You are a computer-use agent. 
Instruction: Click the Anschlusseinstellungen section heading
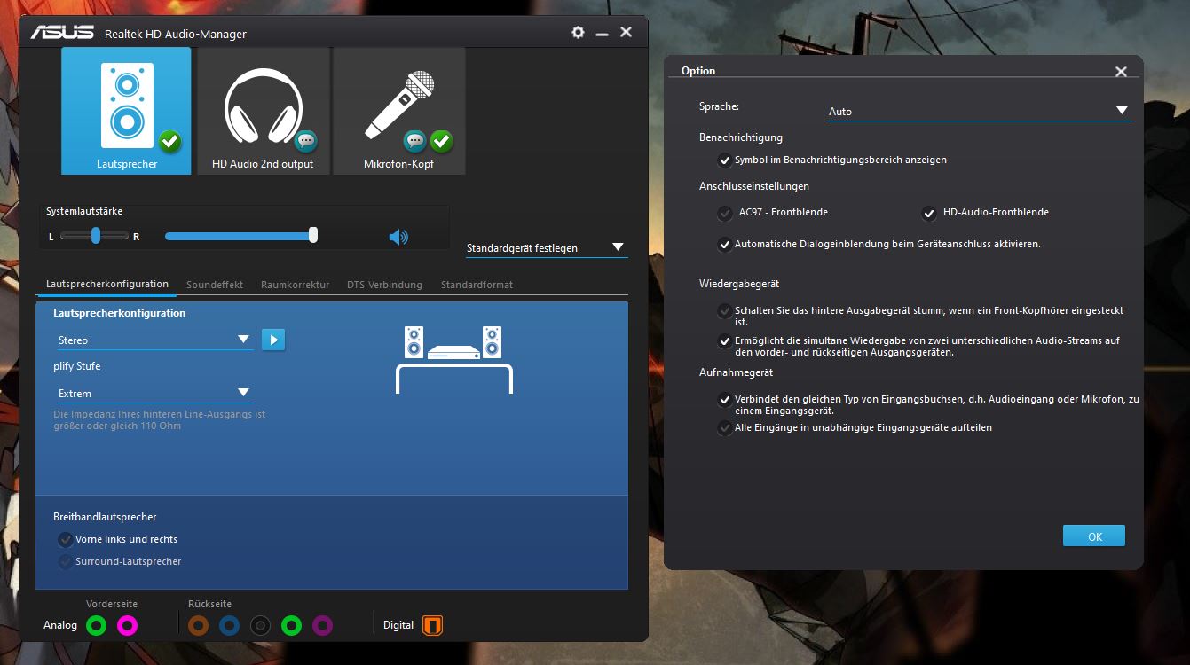[754, 186]
